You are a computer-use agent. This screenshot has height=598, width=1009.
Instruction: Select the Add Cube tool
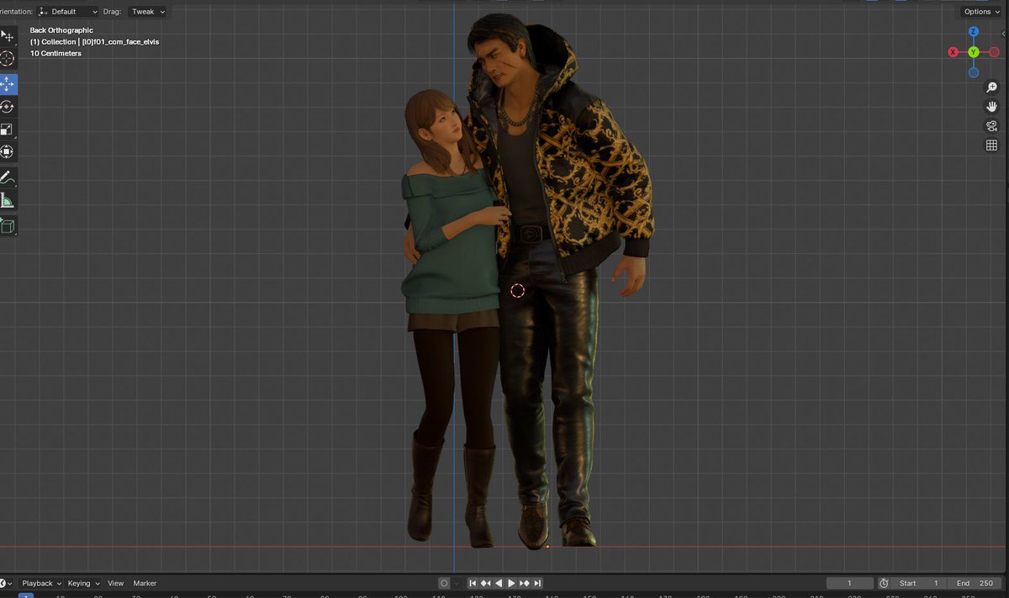coord(7,225)
